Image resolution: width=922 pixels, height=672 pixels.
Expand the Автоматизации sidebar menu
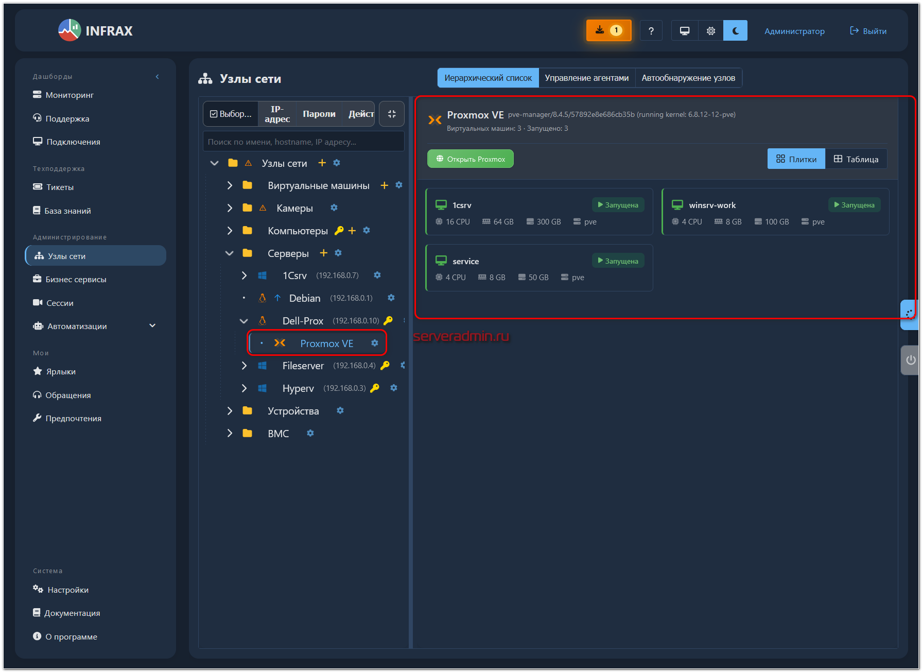[x=152, y=326]
